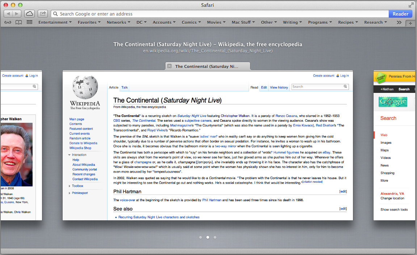417x255 pixels.
Task: Open the Edit tab on Wikipedia
Action: click(x=264, y=87)
